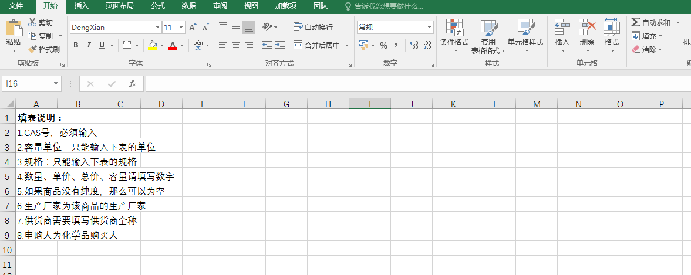
Task: Click the Format Painter brush icon
Action: [x=33, y=50]
